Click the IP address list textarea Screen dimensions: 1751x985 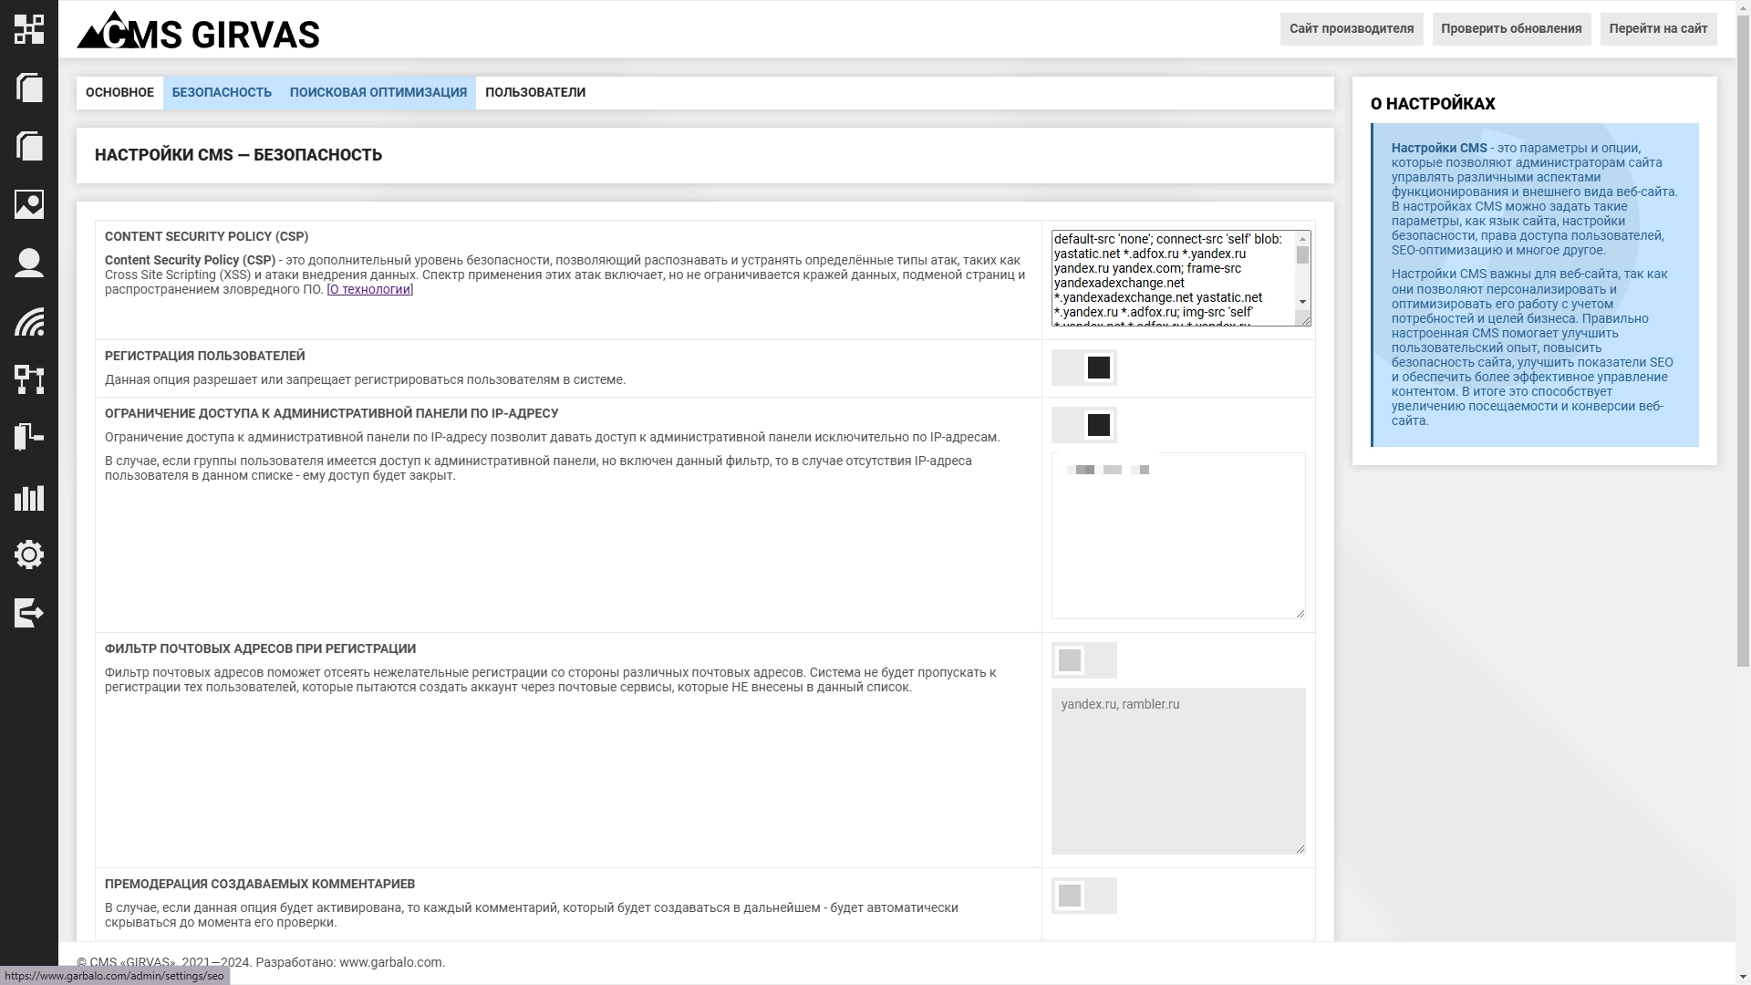pos(1177,547)
